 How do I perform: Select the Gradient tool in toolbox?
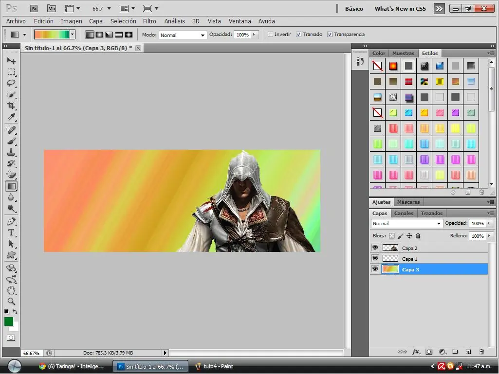coord(11,186)
